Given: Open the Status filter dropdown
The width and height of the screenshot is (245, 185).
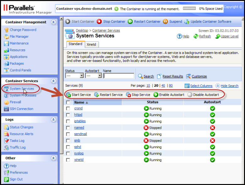Looking at the screenshot, I should (x=74, y=76).
